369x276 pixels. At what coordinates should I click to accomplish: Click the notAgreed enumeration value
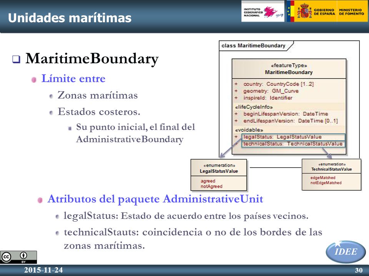coord(211,186)
